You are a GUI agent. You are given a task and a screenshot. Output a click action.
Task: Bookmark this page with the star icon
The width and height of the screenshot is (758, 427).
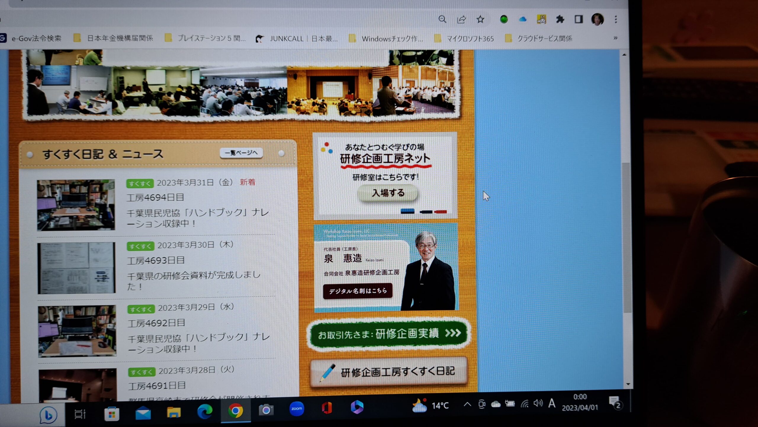pyautogui.click(x=480, y=20)
